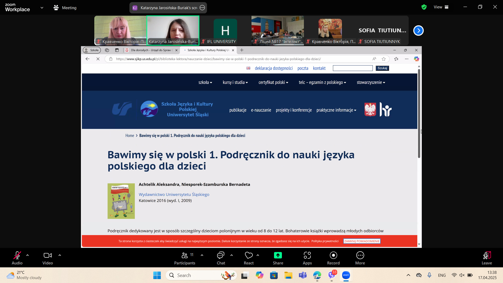Select the IFL UNIVERSITY participant tile

[x=225, y=30]
